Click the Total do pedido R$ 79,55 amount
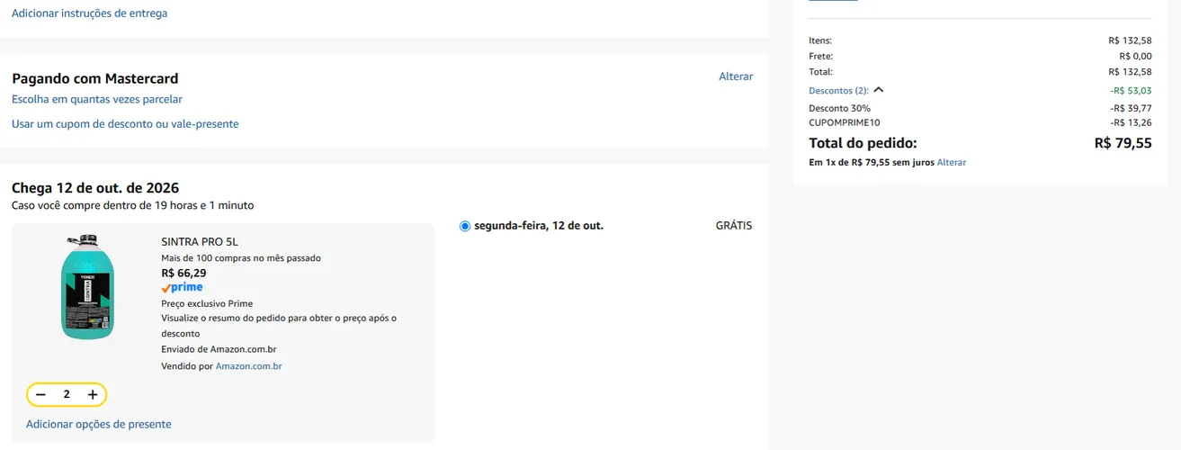The width and height of the screenshot is (1181, 450). [x=1123, y=143]
